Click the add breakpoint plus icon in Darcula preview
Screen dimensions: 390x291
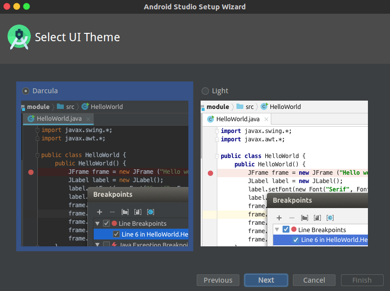coord(100,212)
